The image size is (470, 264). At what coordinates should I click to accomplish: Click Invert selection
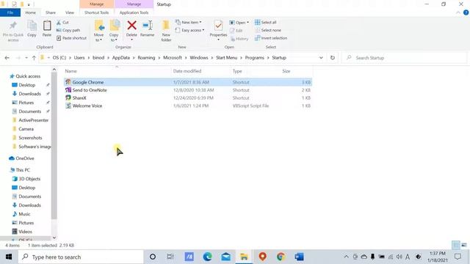click(x=271, y=38)
